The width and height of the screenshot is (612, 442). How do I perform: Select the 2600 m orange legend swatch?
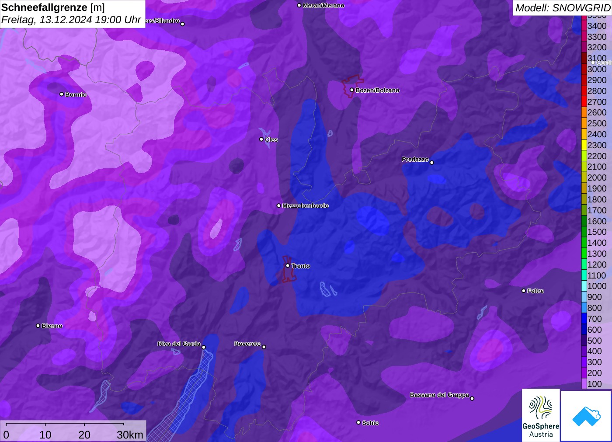pos(584,112)
